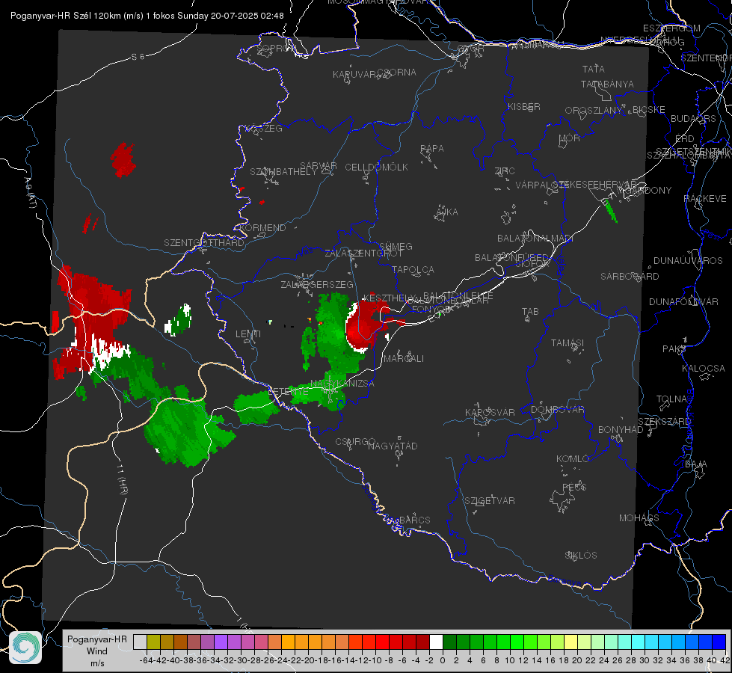Click the SZEKSZÁRD label
The image size is (732, 673).
tap(664, 421)
